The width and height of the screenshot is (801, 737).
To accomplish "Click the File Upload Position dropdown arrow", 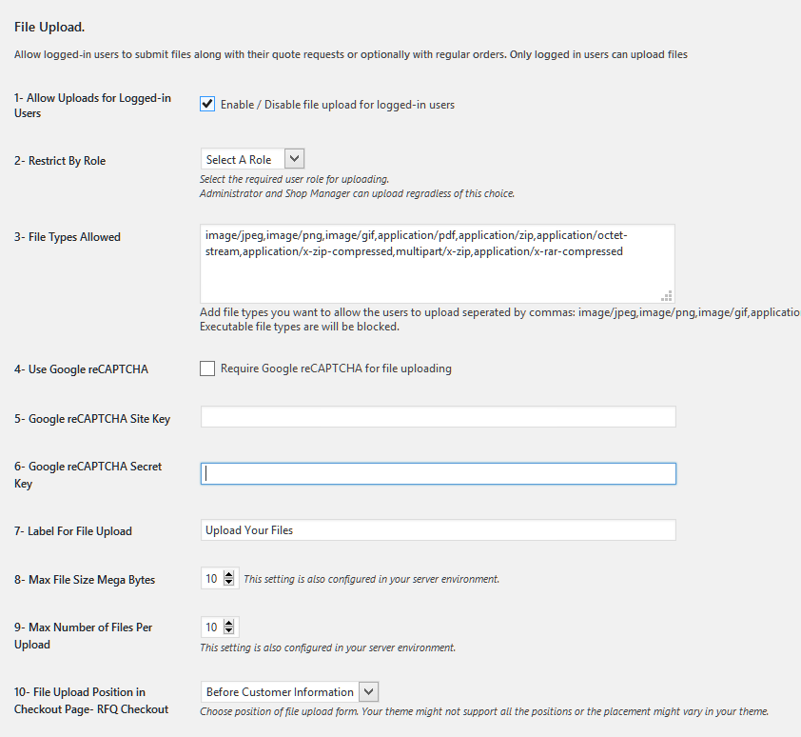I will (x=369, y=691).
